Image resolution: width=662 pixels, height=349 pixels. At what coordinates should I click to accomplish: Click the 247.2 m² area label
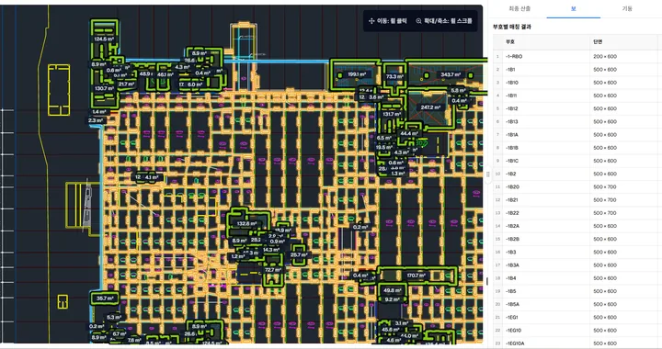(430, 107)
